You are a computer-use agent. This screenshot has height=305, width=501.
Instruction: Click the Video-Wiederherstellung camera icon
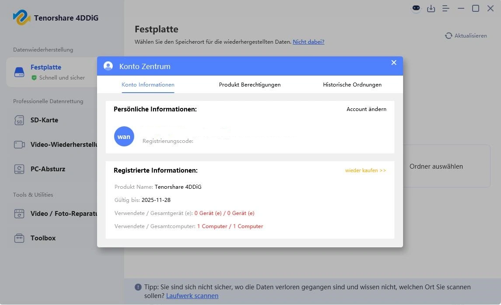tap(19, 145)
